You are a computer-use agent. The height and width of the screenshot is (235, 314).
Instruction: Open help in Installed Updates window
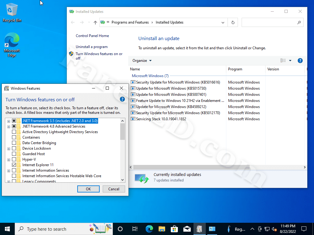tap(300, 61)
